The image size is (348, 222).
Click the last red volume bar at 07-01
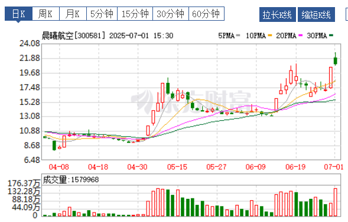click(336, 202)
